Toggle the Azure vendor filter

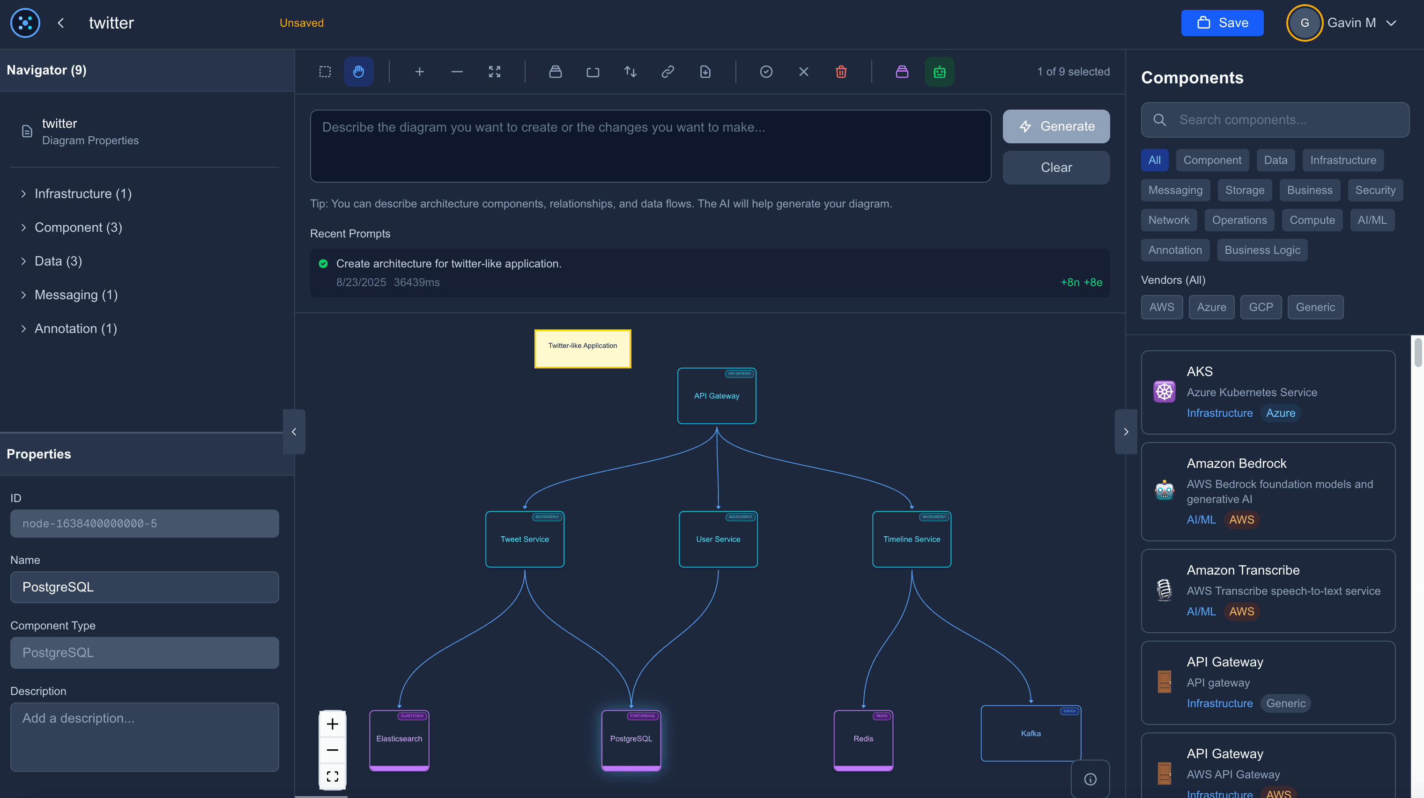pyautogui.click(x=1211, y=307)
